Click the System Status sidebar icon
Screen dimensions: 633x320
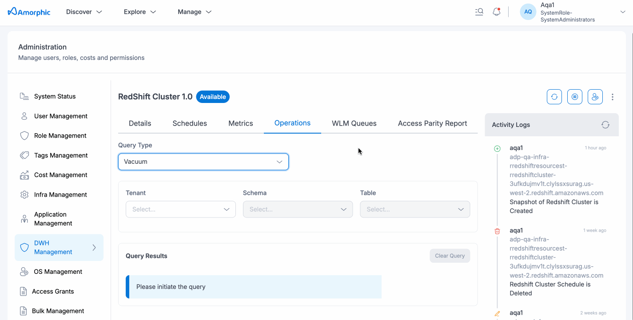coord(24,96)
